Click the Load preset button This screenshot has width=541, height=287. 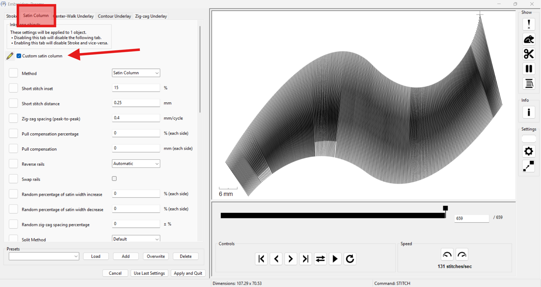pyautogui.click(x=96, y=256)
